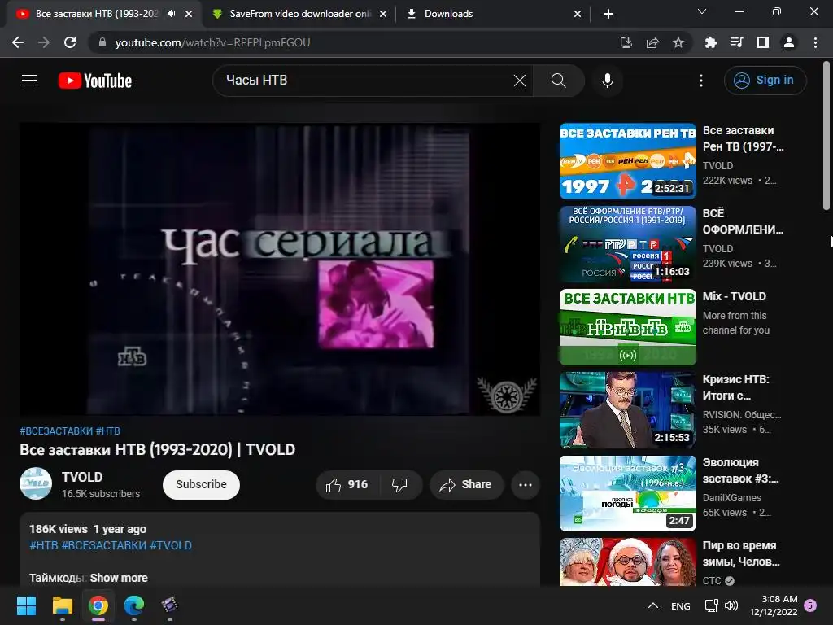Expand description with Show more
Screen dimensions: 833x625
119,578
